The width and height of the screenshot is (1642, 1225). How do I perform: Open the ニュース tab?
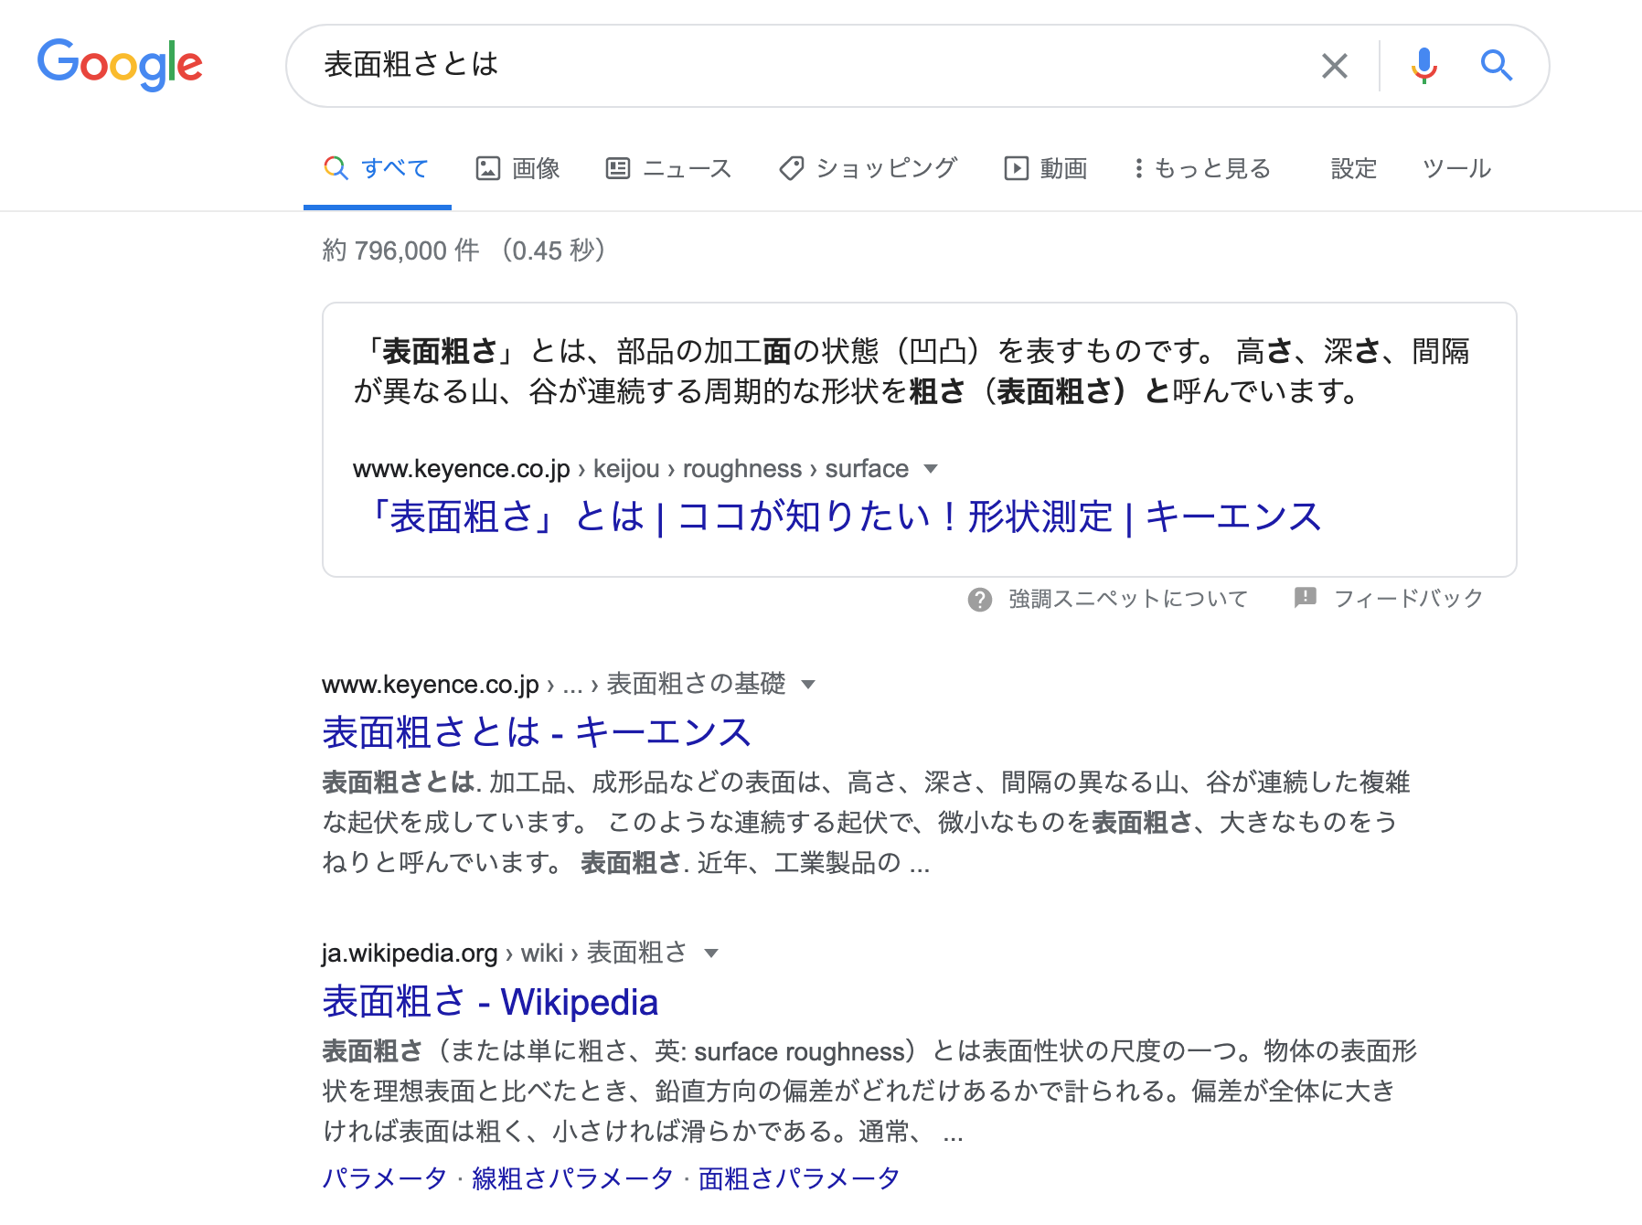[669, 168]
